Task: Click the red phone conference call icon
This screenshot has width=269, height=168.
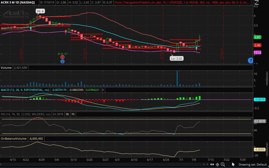Action: point(62,57)
